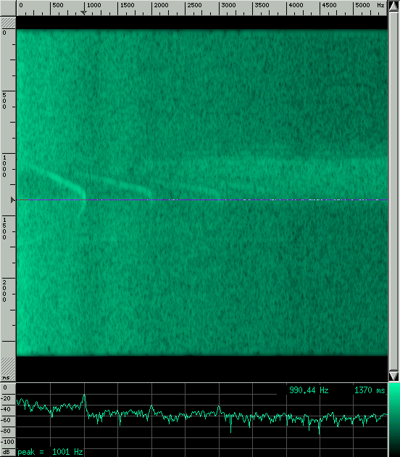400x457 pixels.
Task: Click the 1500 Hz label on frequency ruler
Action: pyautogui.click(x=128, y=5)
